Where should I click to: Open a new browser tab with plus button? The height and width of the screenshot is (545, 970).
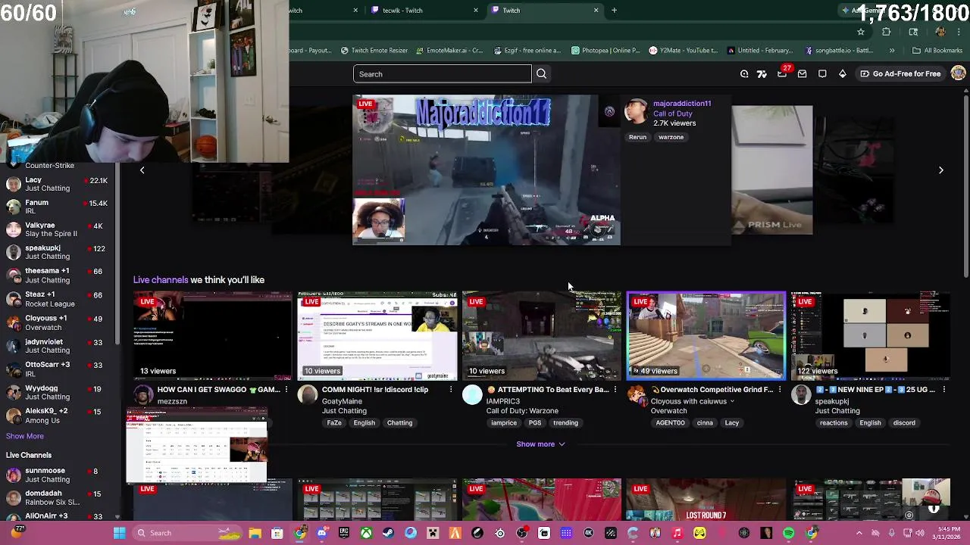point(614,11)
